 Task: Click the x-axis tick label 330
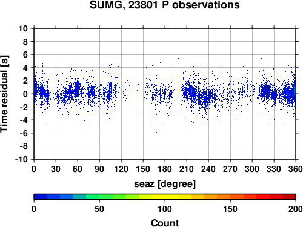[274, 169]
